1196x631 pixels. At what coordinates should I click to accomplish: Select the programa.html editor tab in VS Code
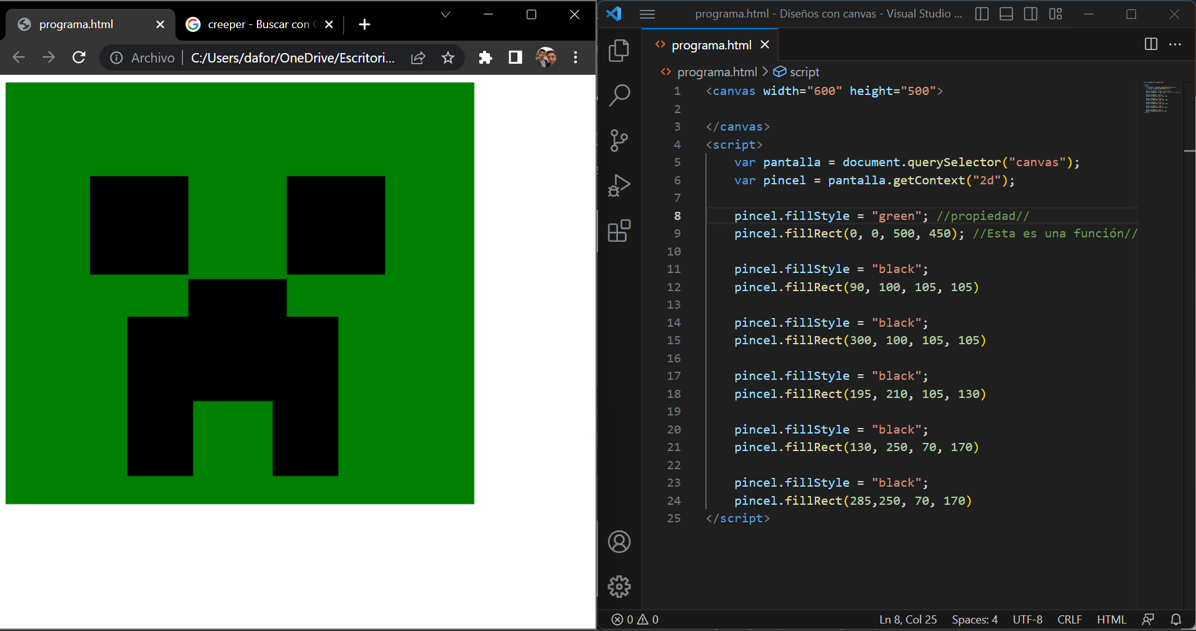(711, 45)
